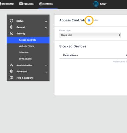Open the Security menu label

21,33
